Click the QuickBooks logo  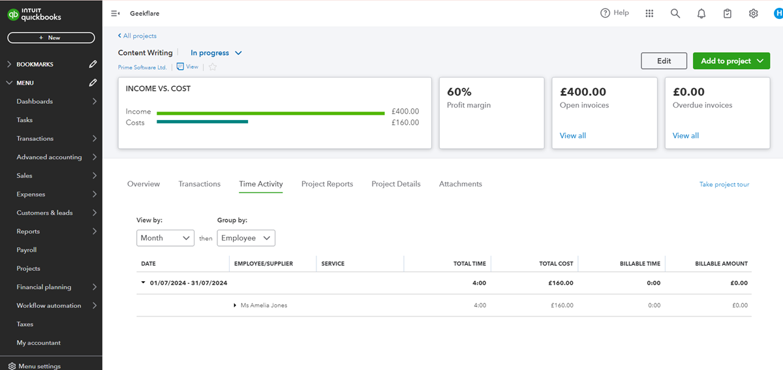[x=34, y=14]
